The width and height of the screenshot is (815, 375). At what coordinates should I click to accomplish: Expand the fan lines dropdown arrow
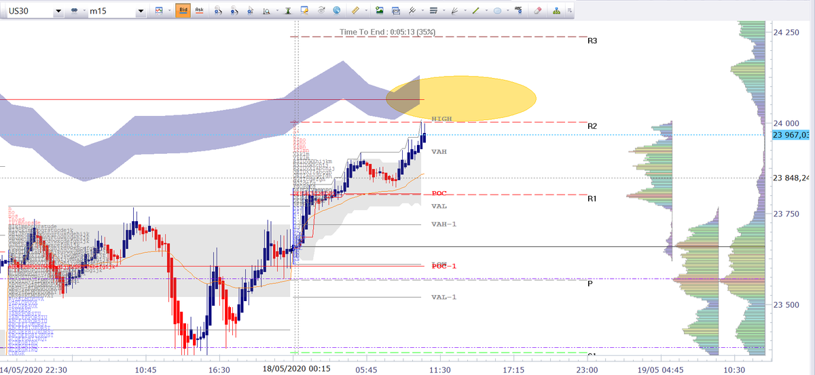point(465,11)
